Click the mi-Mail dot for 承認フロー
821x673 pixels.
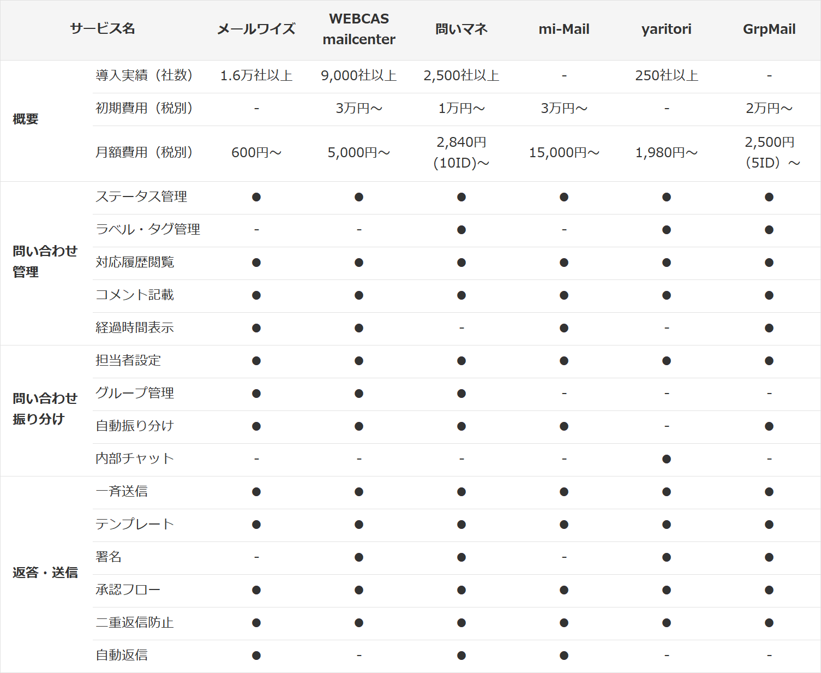pos(564,590)
